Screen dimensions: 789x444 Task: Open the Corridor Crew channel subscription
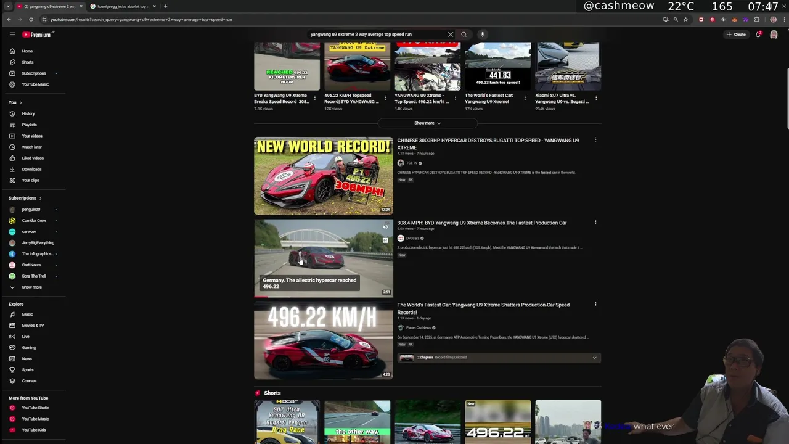click(x=33, y=221)
